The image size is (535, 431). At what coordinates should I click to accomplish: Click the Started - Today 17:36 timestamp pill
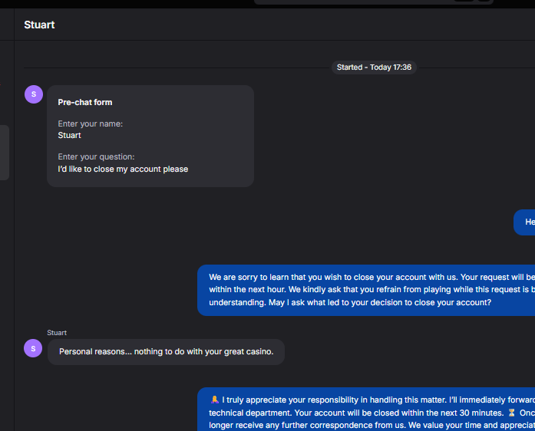coord(374,67)
